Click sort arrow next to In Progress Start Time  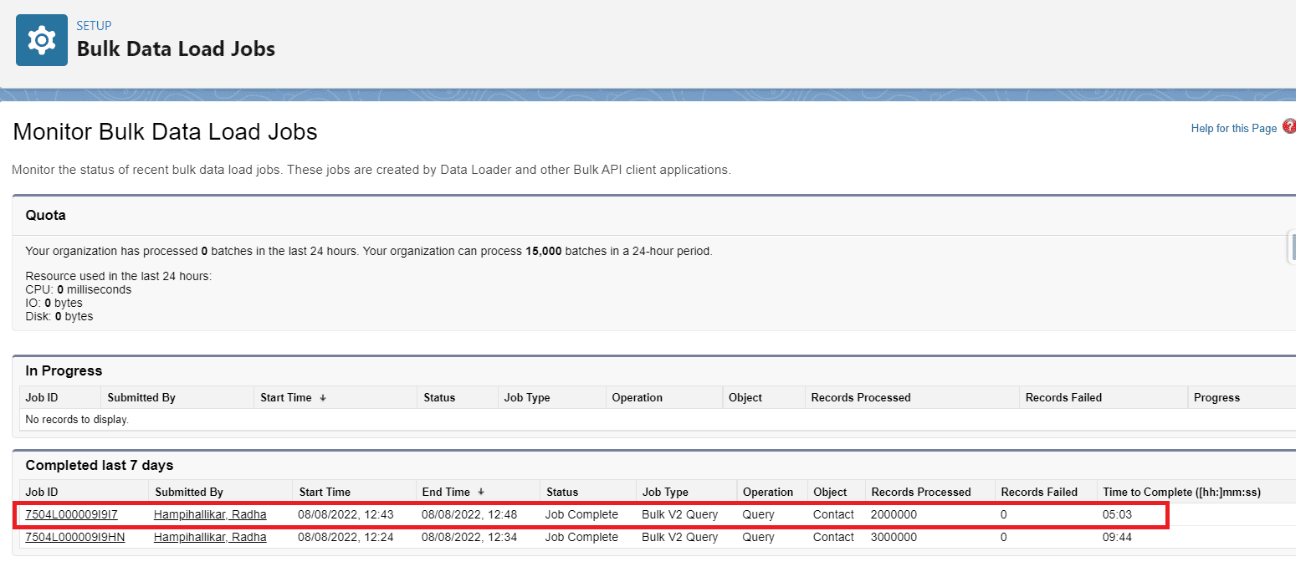323,398
